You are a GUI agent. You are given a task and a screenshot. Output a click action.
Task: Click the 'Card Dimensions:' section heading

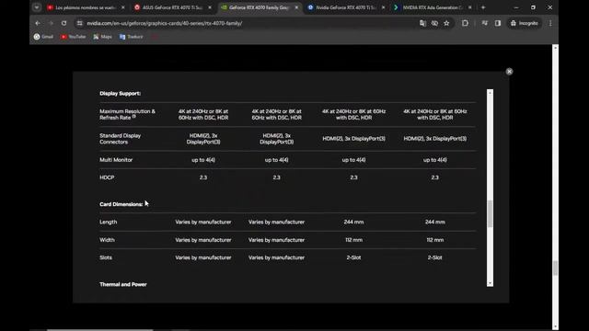(x=121, y=204)
